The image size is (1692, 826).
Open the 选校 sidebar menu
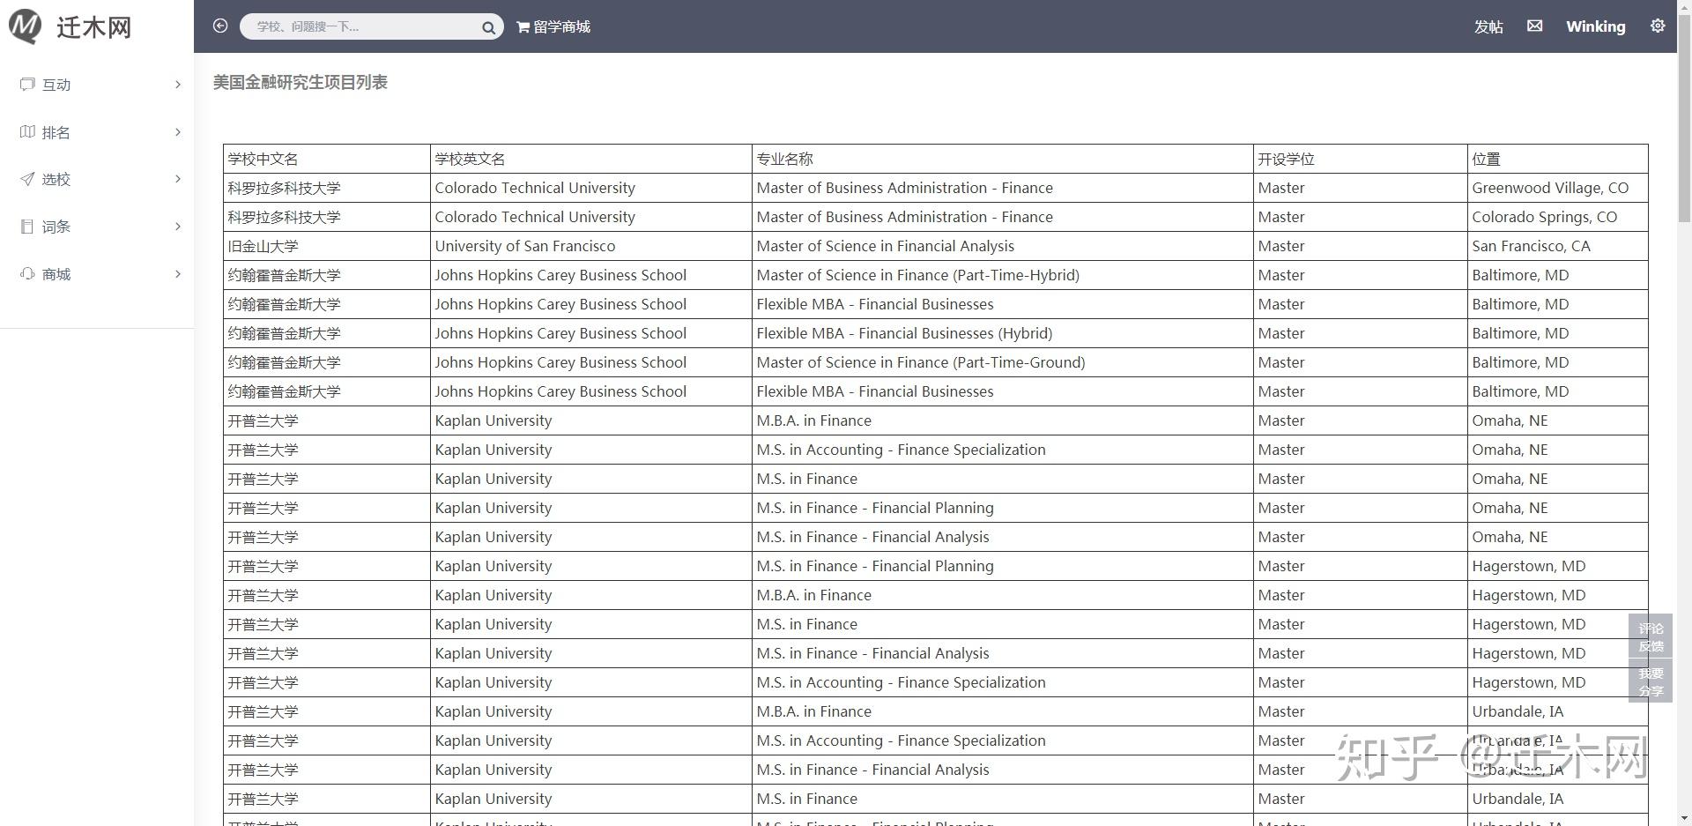tap(97, 179)
